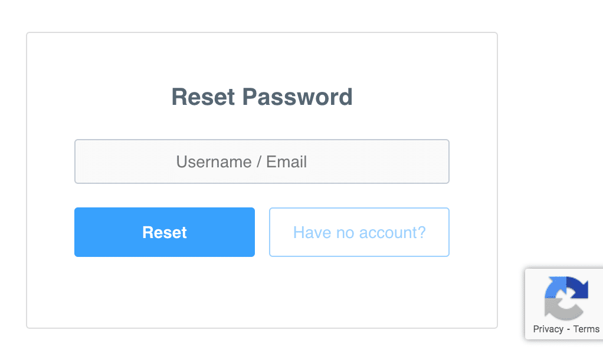Click the word Reset on the blue button
This screenshot has height=350, width=603.
click(x=165, y=232)
